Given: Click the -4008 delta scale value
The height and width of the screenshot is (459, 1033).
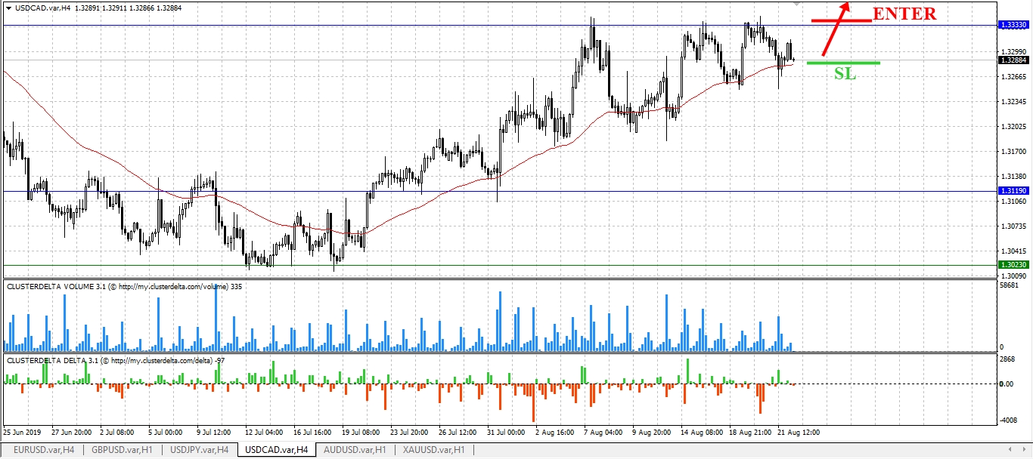Looking at the screenshot, I should coord(1010,420).
